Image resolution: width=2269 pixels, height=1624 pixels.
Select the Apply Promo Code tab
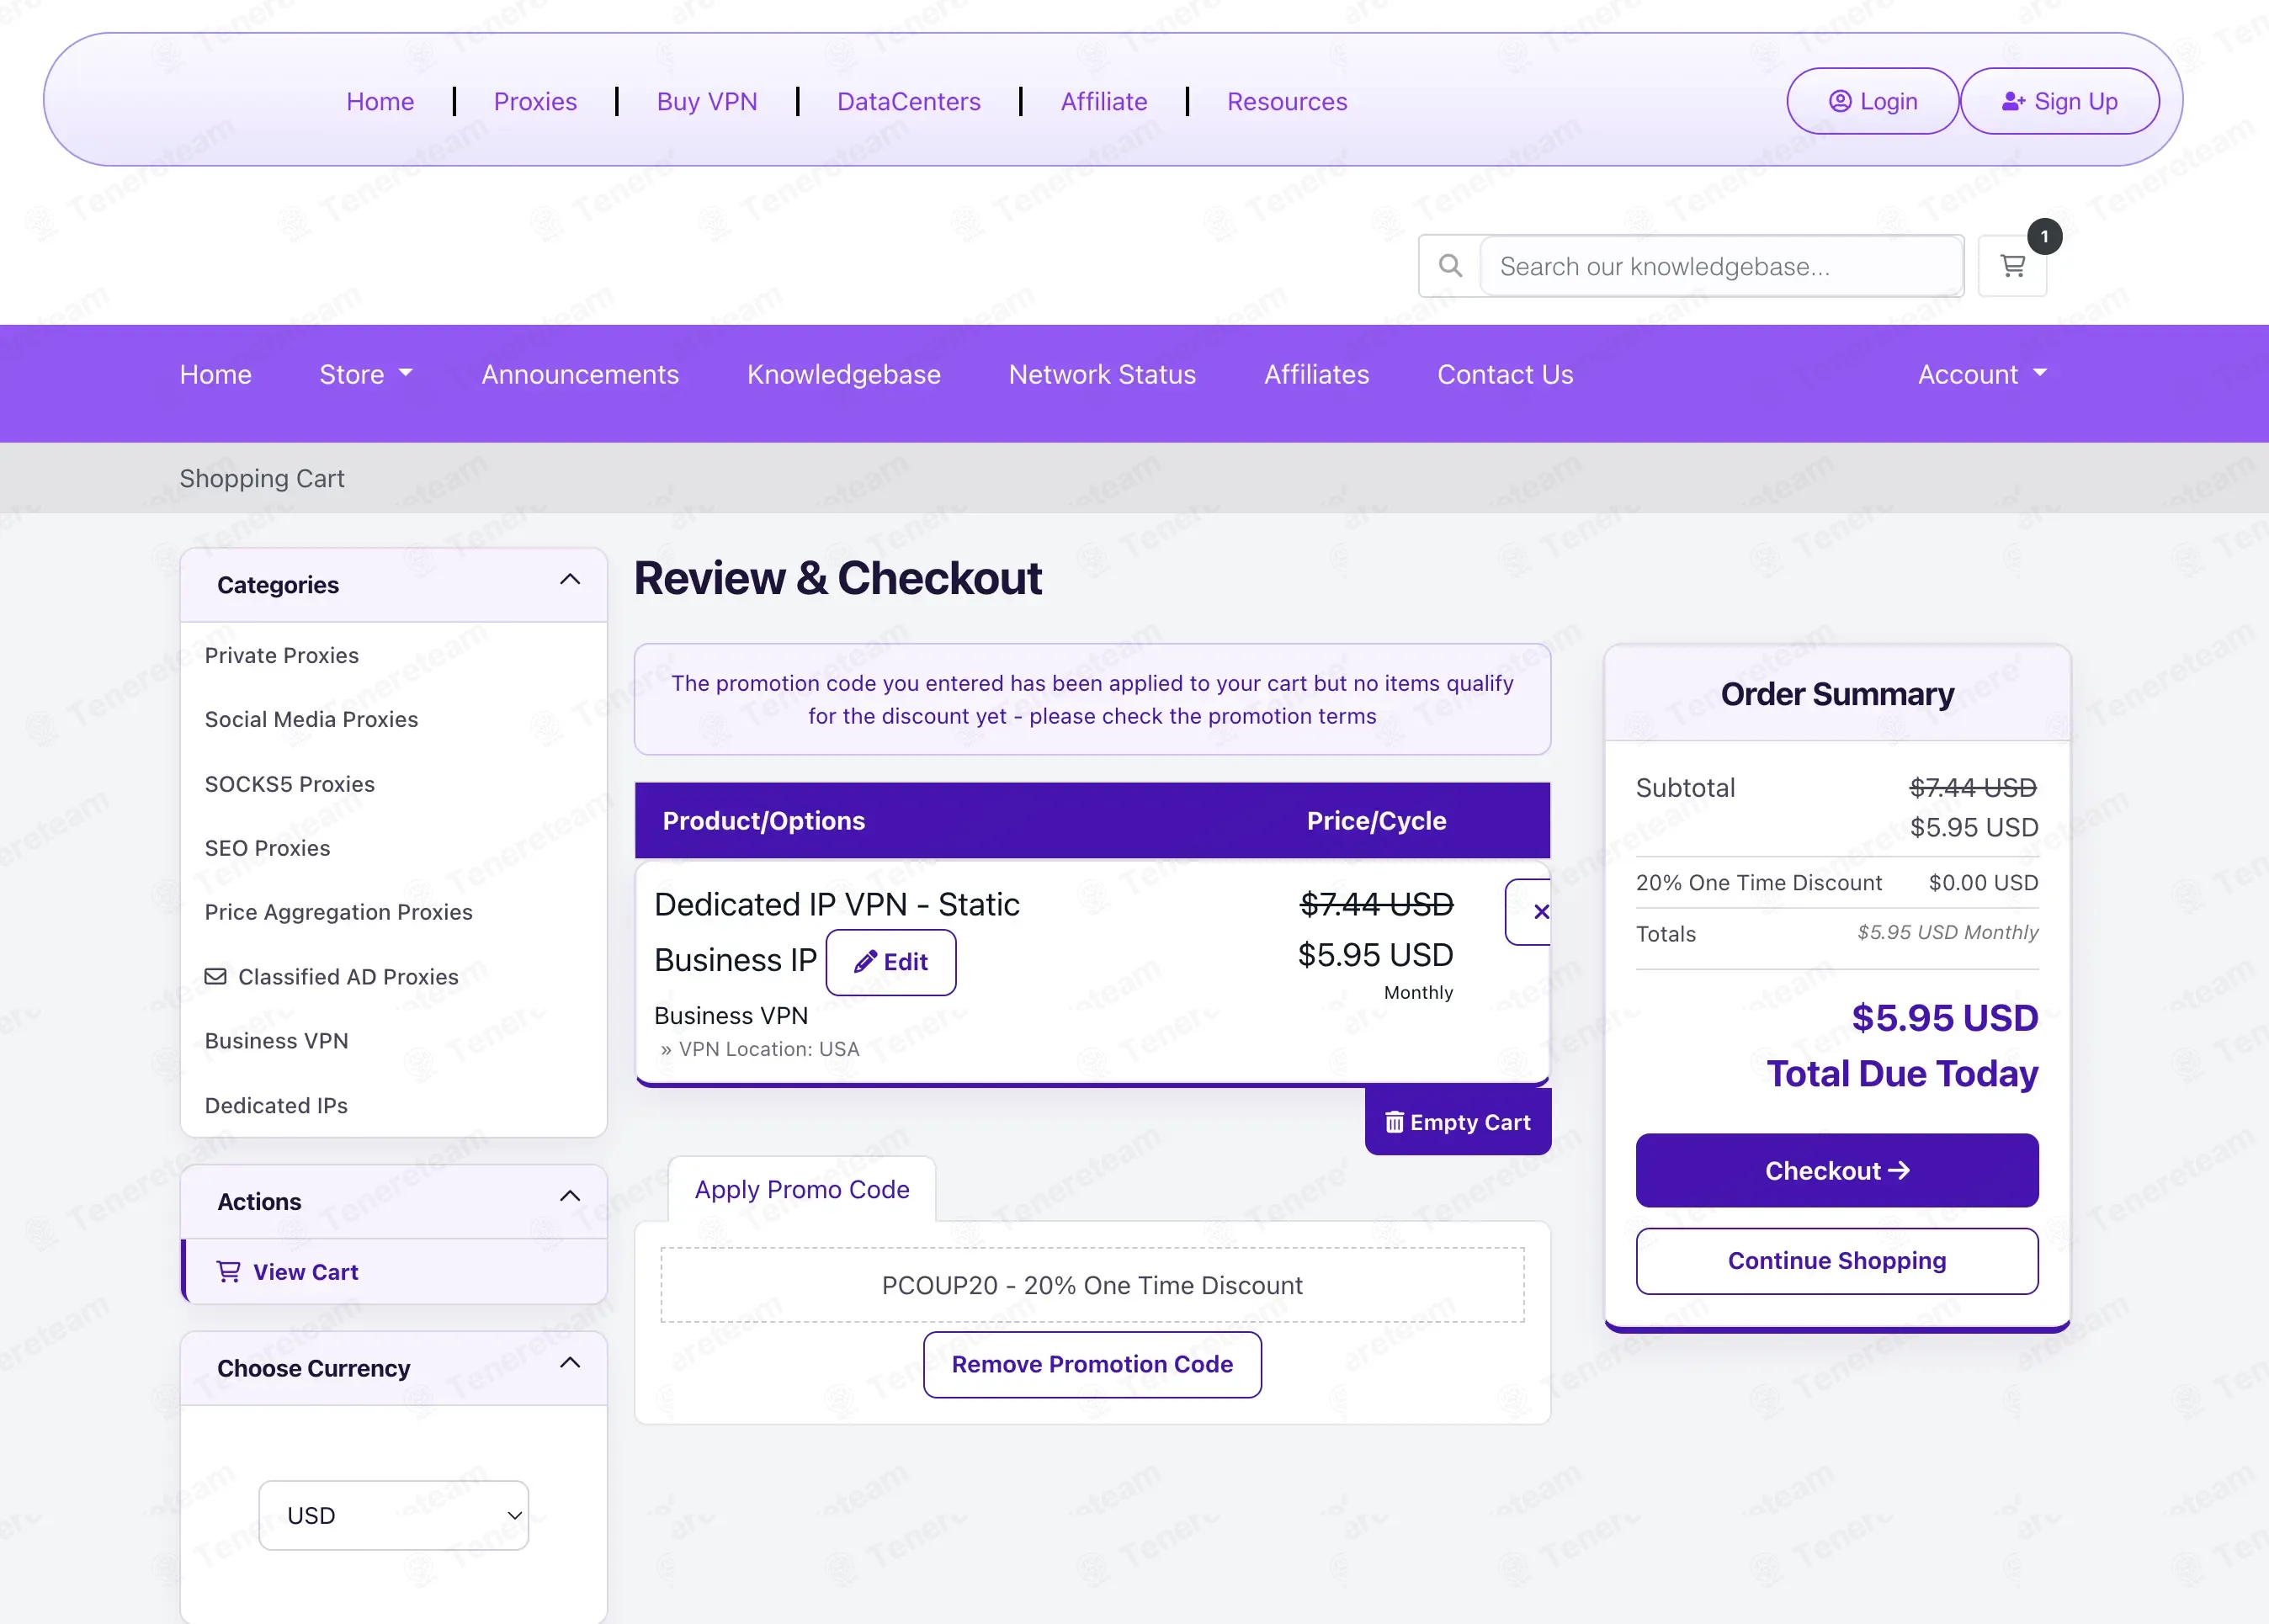[x=802, y=1189]
